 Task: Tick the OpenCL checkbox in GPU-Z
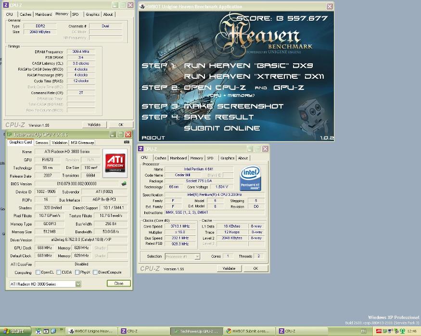tap(38, 272)
